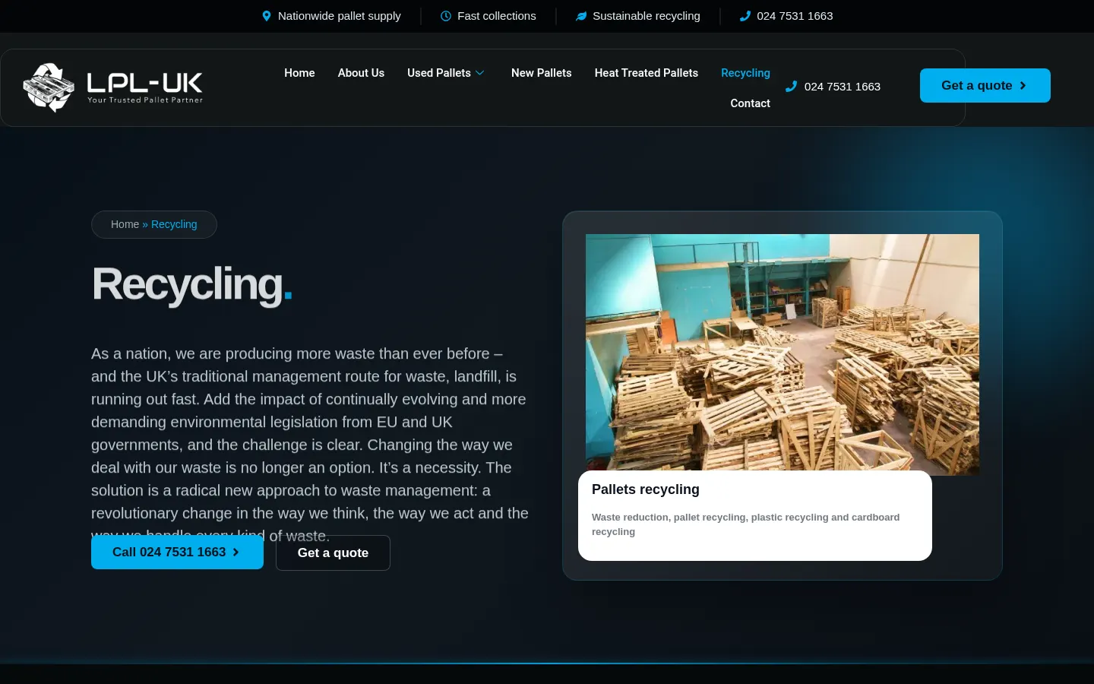Expand the Used Pallets dropdown arrow
Image resolution: width=1094 pixels, height=684 pixels.
[480, 73]
